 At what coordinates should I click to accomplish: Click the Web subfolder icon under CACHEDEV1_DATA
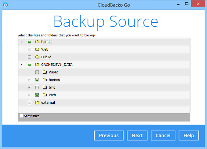point(45,95)
